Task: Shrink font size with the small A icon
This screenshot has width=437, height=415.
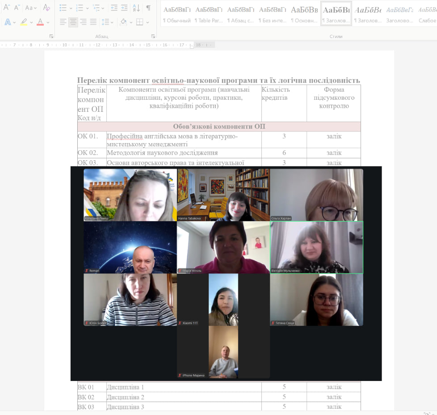Action: [17, 8]
